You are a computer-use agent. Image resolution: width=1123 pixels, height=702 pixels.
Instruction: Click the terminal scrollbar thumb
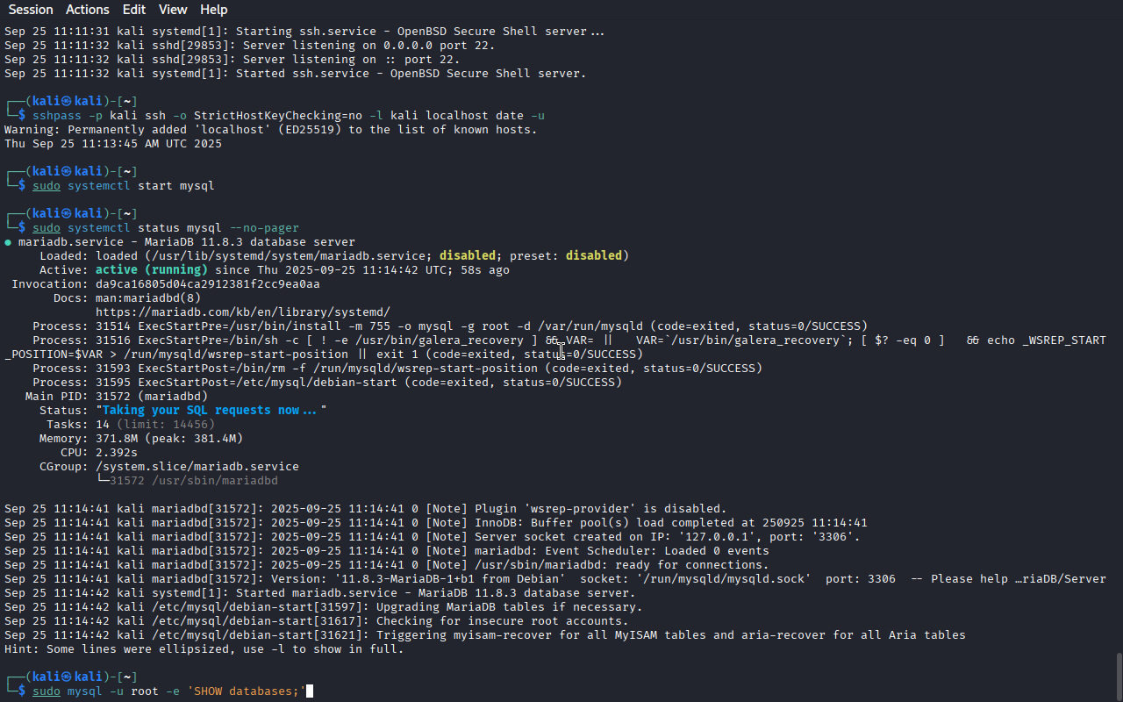point(1118,677)
